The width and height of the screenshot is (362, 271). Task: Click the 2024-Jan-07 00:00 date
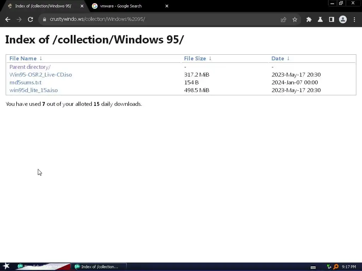[x=294, y=83]
